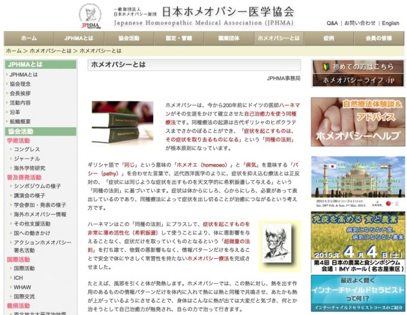This screenshot has height=315, width=407.
Task: Select the 普及啓発活動 sidebar heading
Action: 24,177
